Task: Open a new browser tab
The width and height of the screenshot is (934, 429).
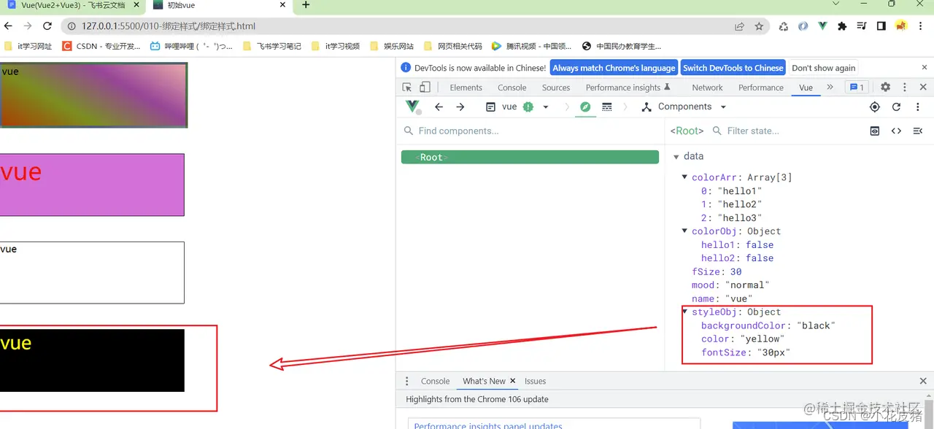Action: point(306,5)
